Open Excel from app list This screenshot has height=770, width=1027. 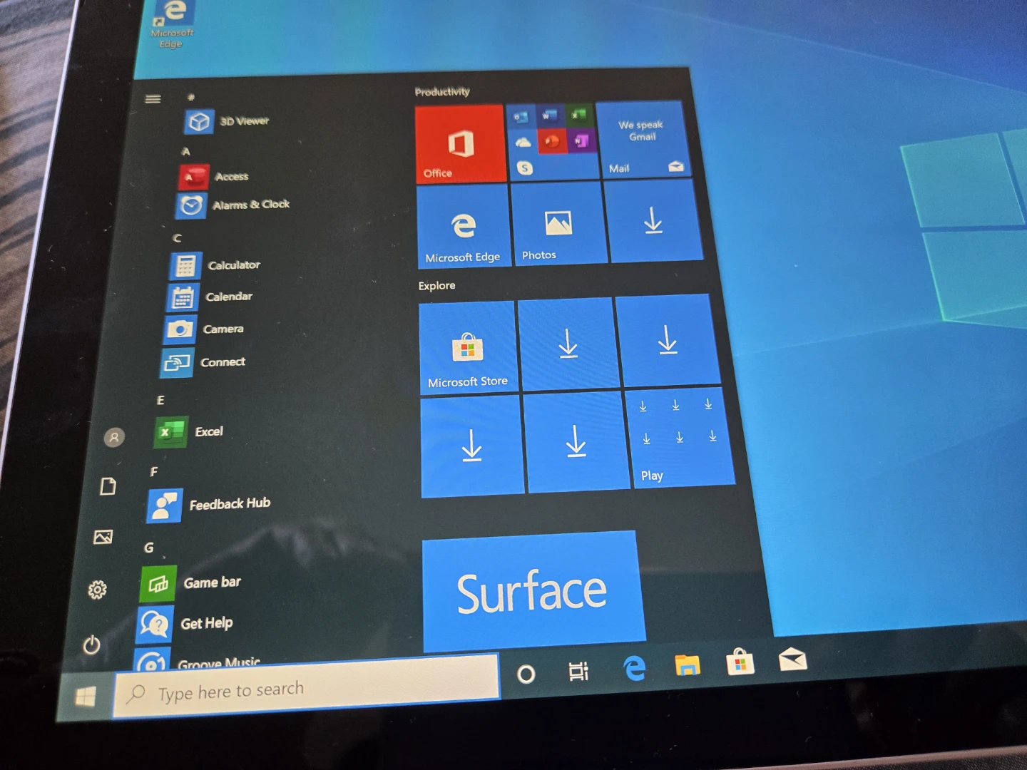[x=189, y=432]
